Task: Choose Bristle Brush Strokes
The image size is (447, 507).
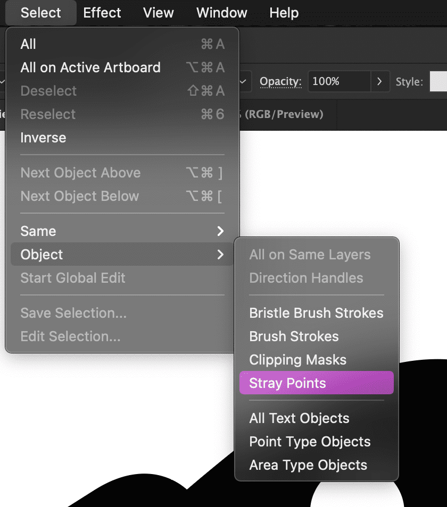Action: [x=316, y=313]
